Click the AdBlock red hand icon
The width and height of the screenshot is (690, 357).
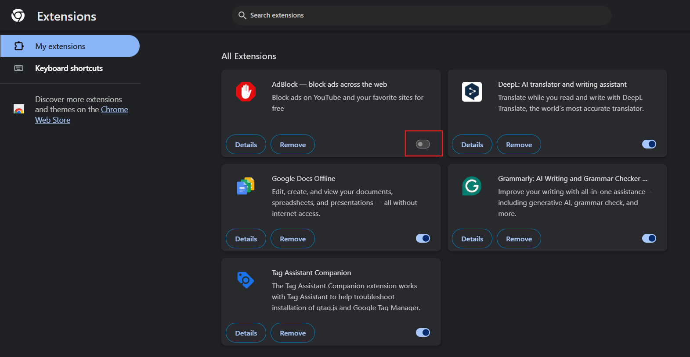click(246, 92)
